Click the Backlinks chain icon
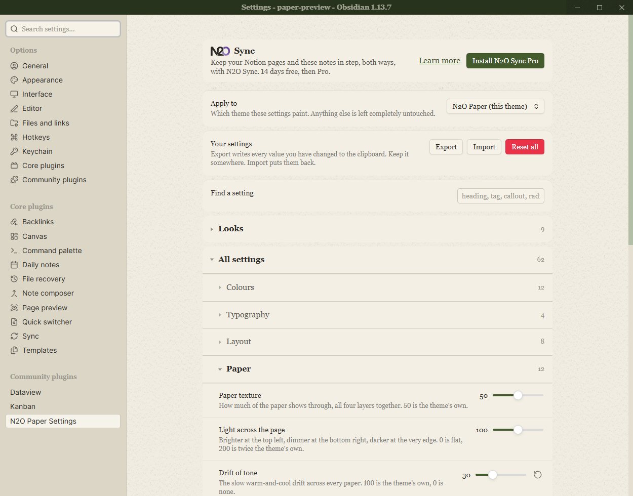The image size is (633, 496). (14, 222)
